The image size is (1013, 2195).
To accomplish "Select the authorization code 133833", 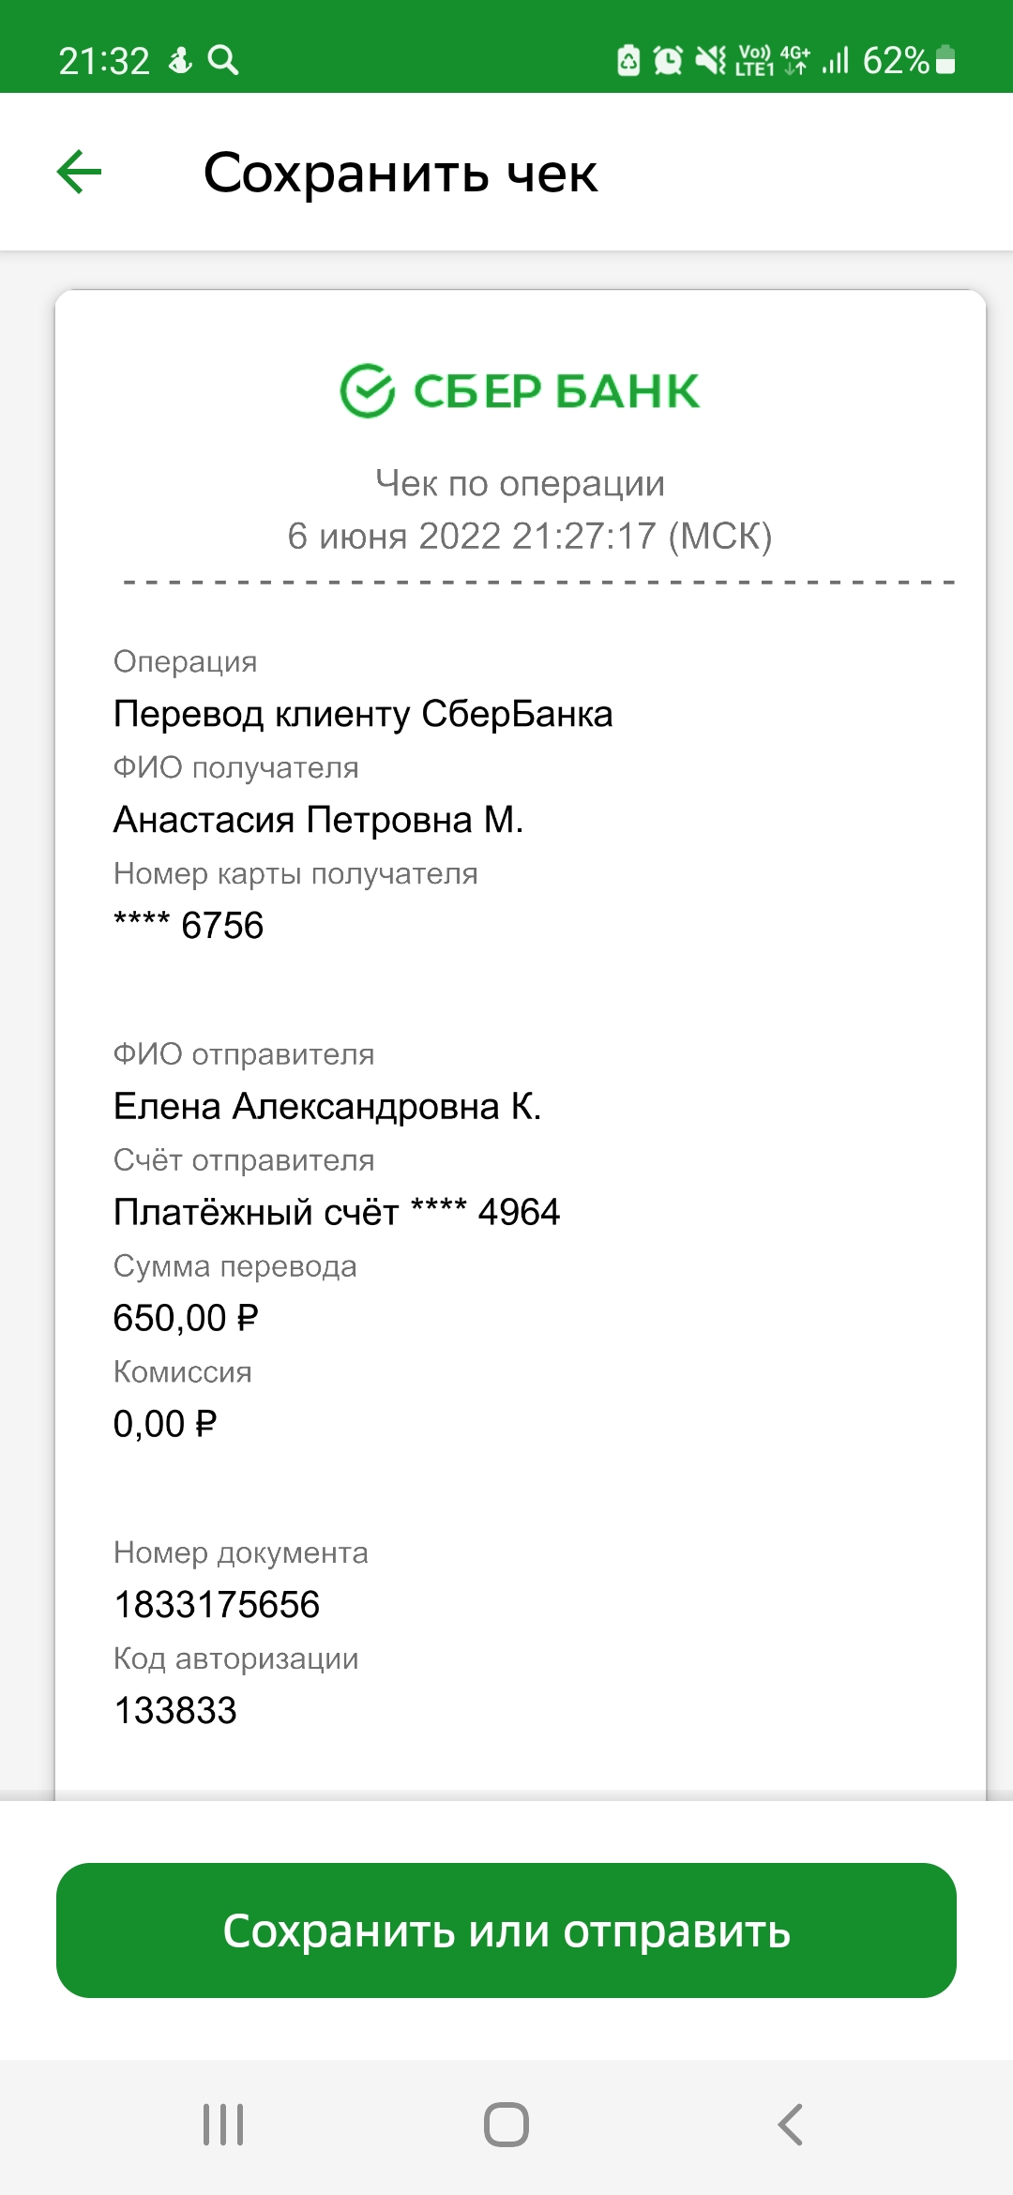I will 175,1711.
